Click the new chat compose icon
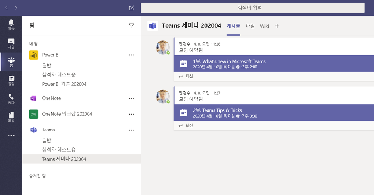374x195 pixels. (x=131, y=8)
